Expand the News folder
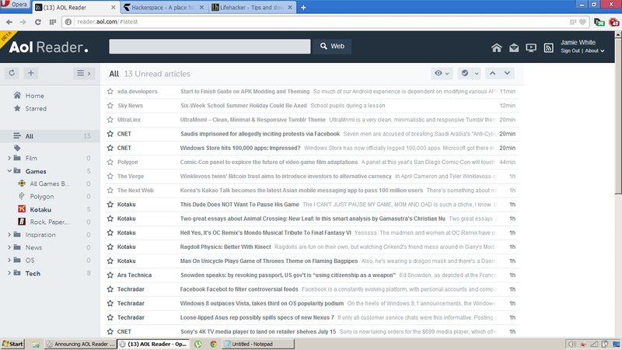622x350 pixels. click(x=9, y=247)
